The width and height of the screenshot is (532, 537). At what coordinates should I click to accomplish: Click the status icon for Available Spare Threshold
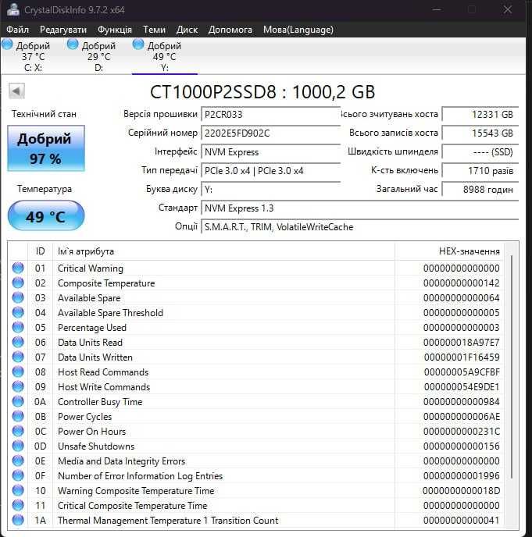pyautogui.click(x=18, y=313)
